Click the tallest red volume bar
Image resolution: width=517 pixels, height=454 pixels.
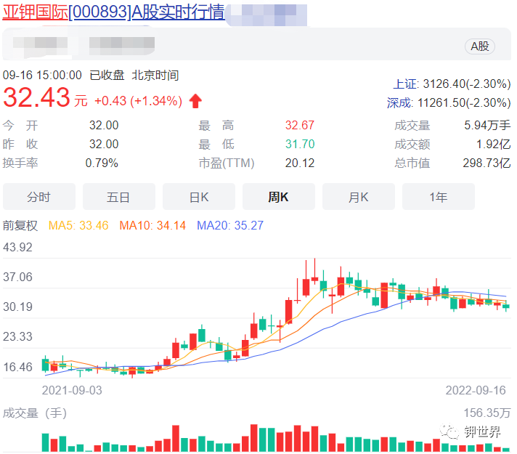pyautogui.click(x=254, y=438)
